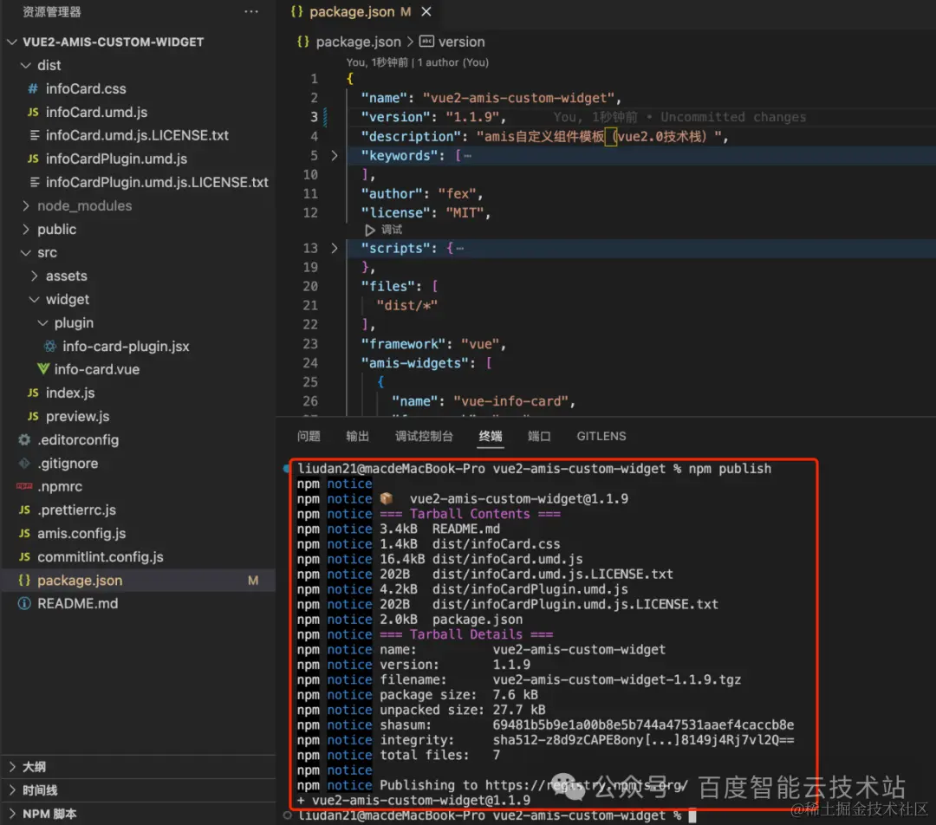Open .prettierrc.js file
The width and height of the screenshot is (936, 825).
(x=76, y=510)
